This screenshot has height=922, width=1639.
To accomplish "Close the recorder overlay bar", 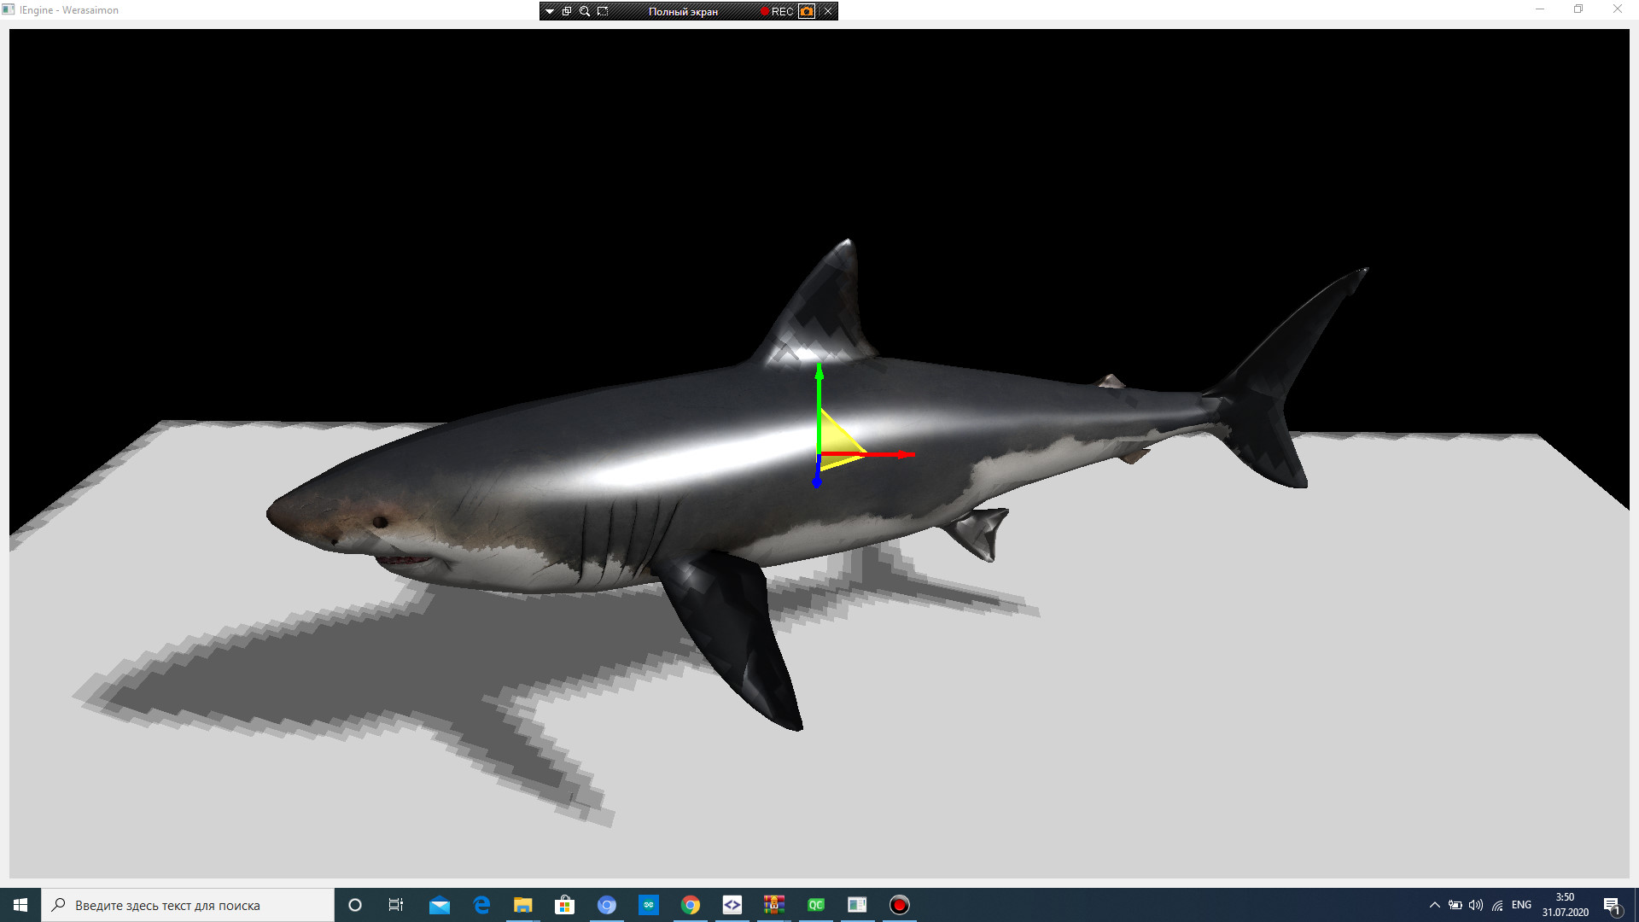I will tap(828, 11).
